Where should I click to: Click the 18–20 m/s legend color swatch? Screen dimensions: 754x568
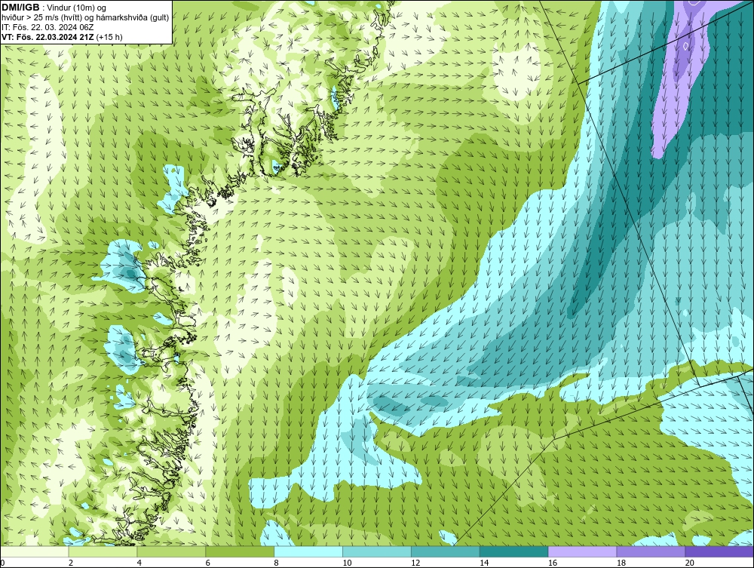click(651, 551)
